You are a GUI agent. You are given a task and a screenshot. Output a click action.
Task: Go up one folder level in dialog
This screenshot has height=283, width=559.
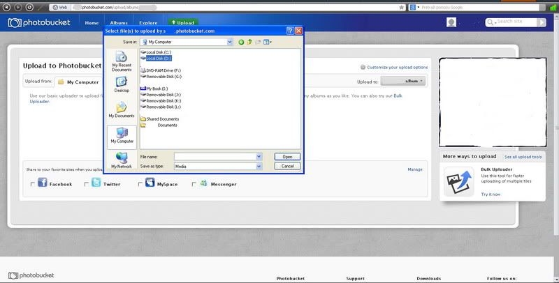pyautogui.click(x=249, y=42)
